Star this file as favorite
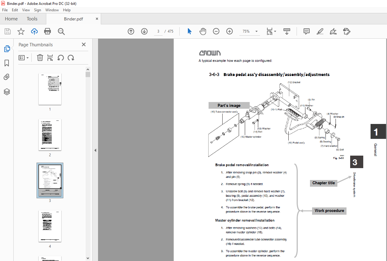The width and height of the screenshot is (387, 261). (21, 31)
